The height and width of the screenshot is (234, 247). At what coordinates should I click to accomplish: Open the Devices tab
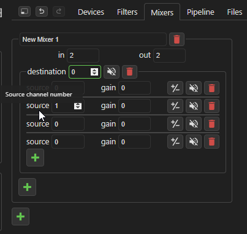click(91, 12)
